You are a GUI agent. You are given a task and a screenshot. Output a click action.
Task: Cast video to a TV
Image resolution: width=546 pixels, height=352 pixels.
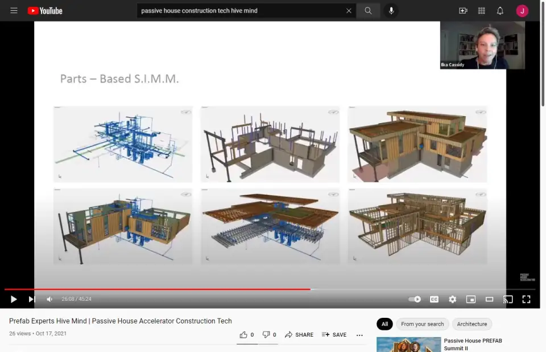(508, 299)
